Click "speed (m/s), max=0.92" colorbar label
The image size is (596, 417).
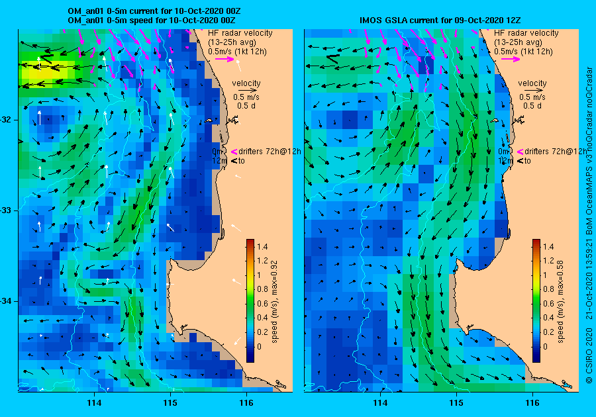[x=274, y=302]
